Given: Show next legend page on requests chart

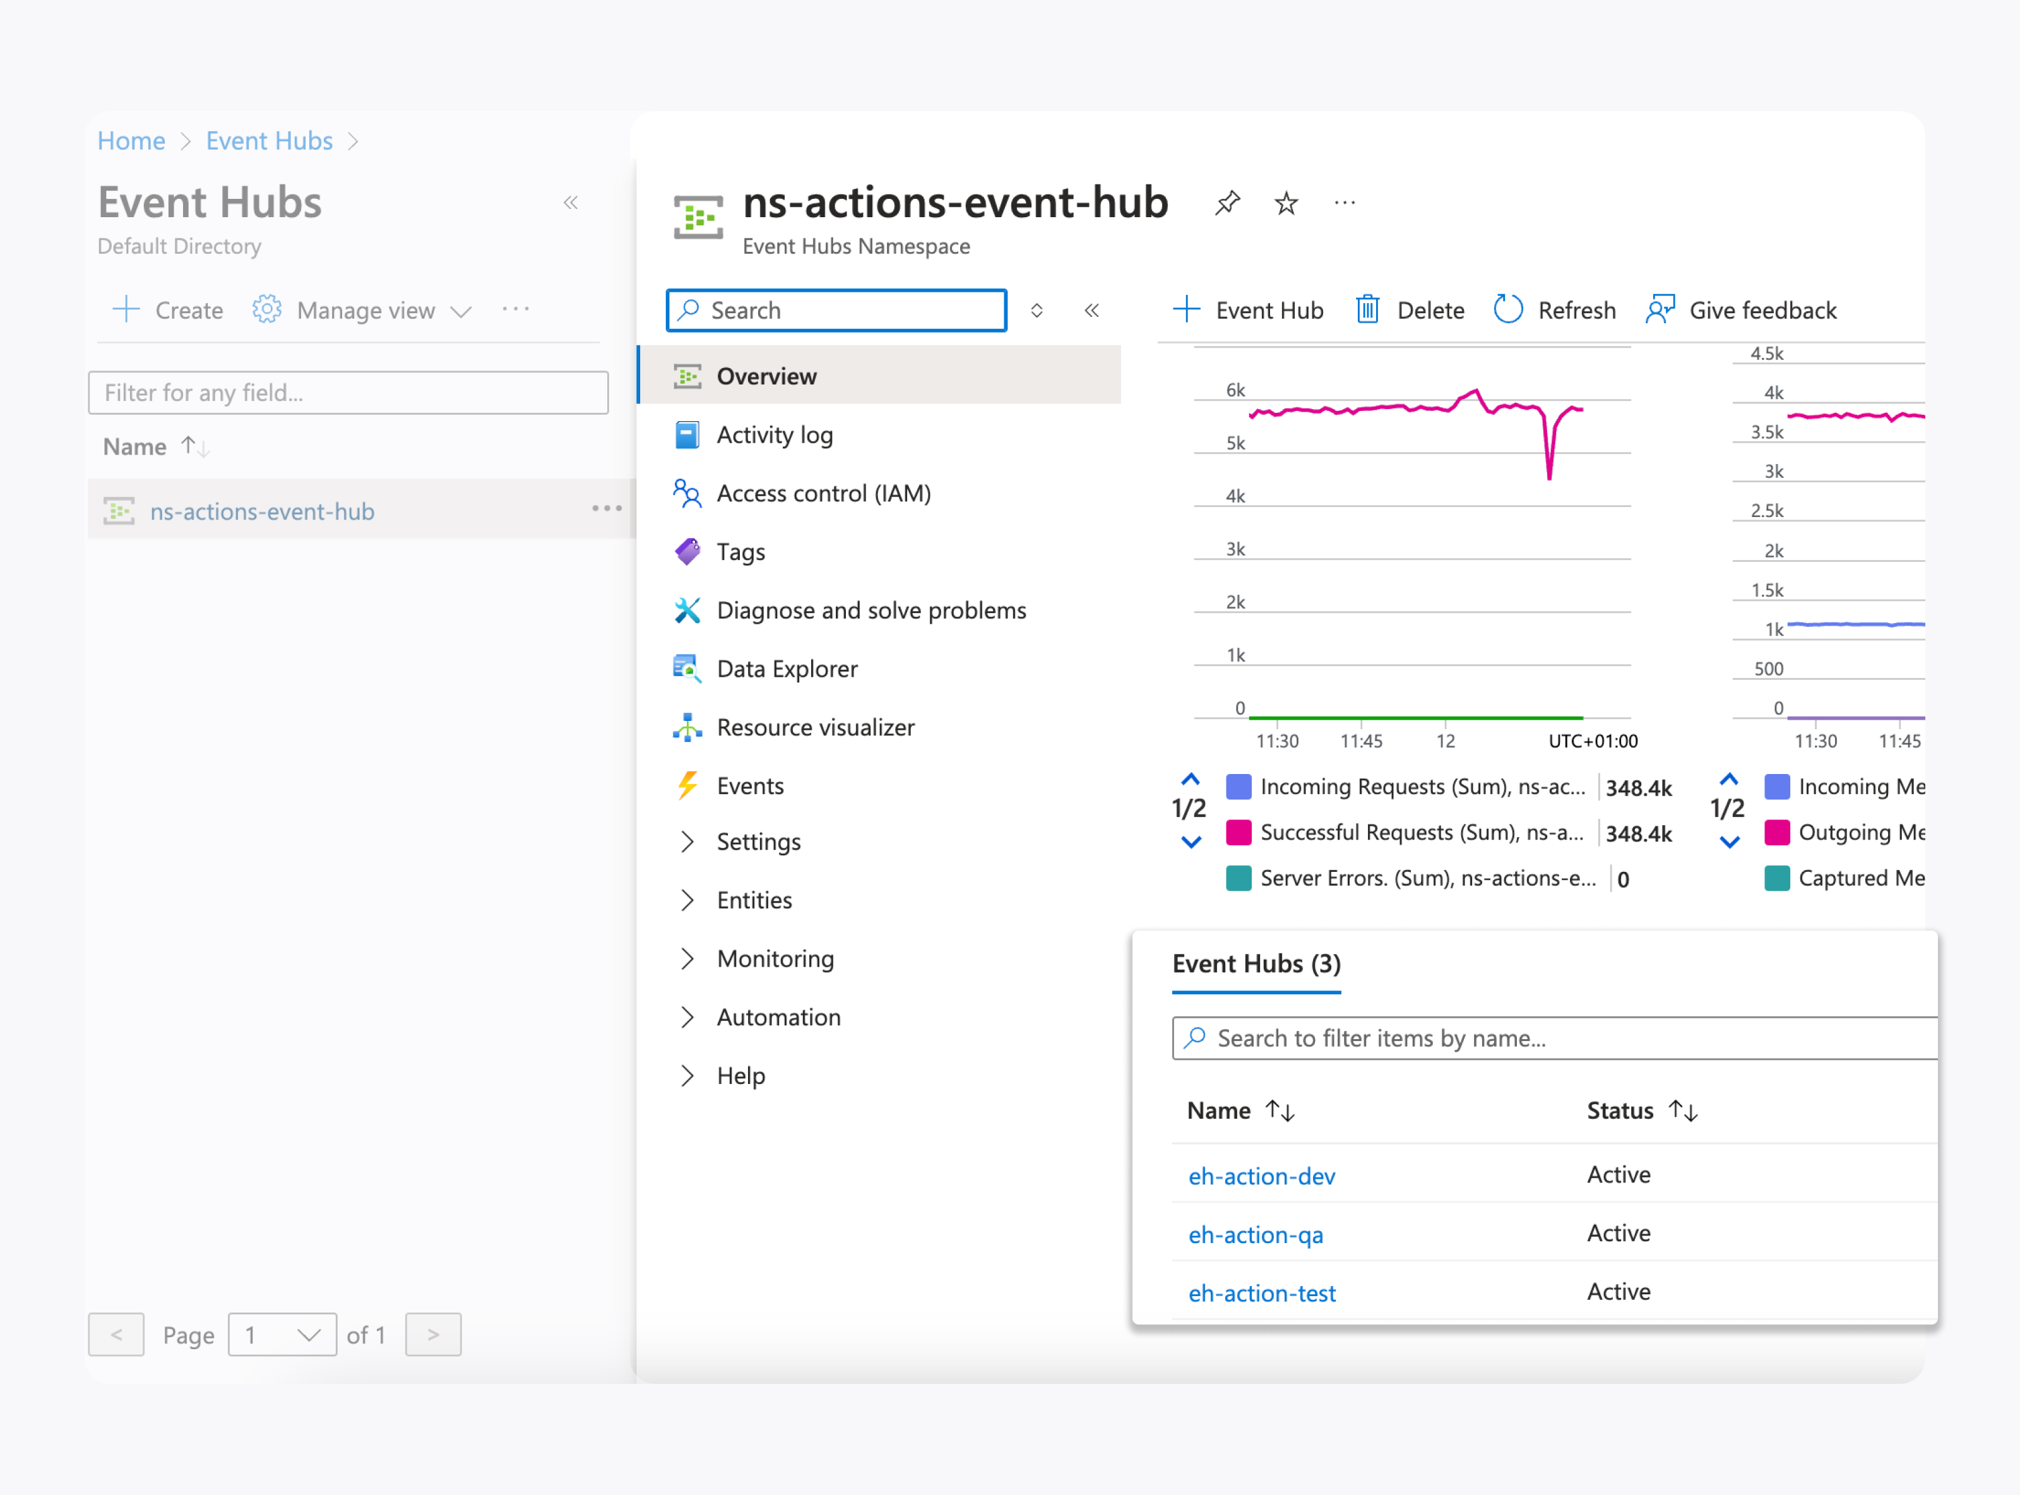Looking at the screenshot, I should click(x=1191, y=843).
